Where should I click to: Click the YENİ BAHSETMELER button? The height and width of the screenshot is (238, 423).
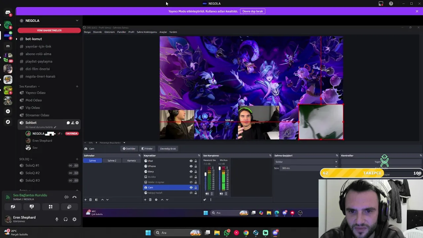(49, 30)
